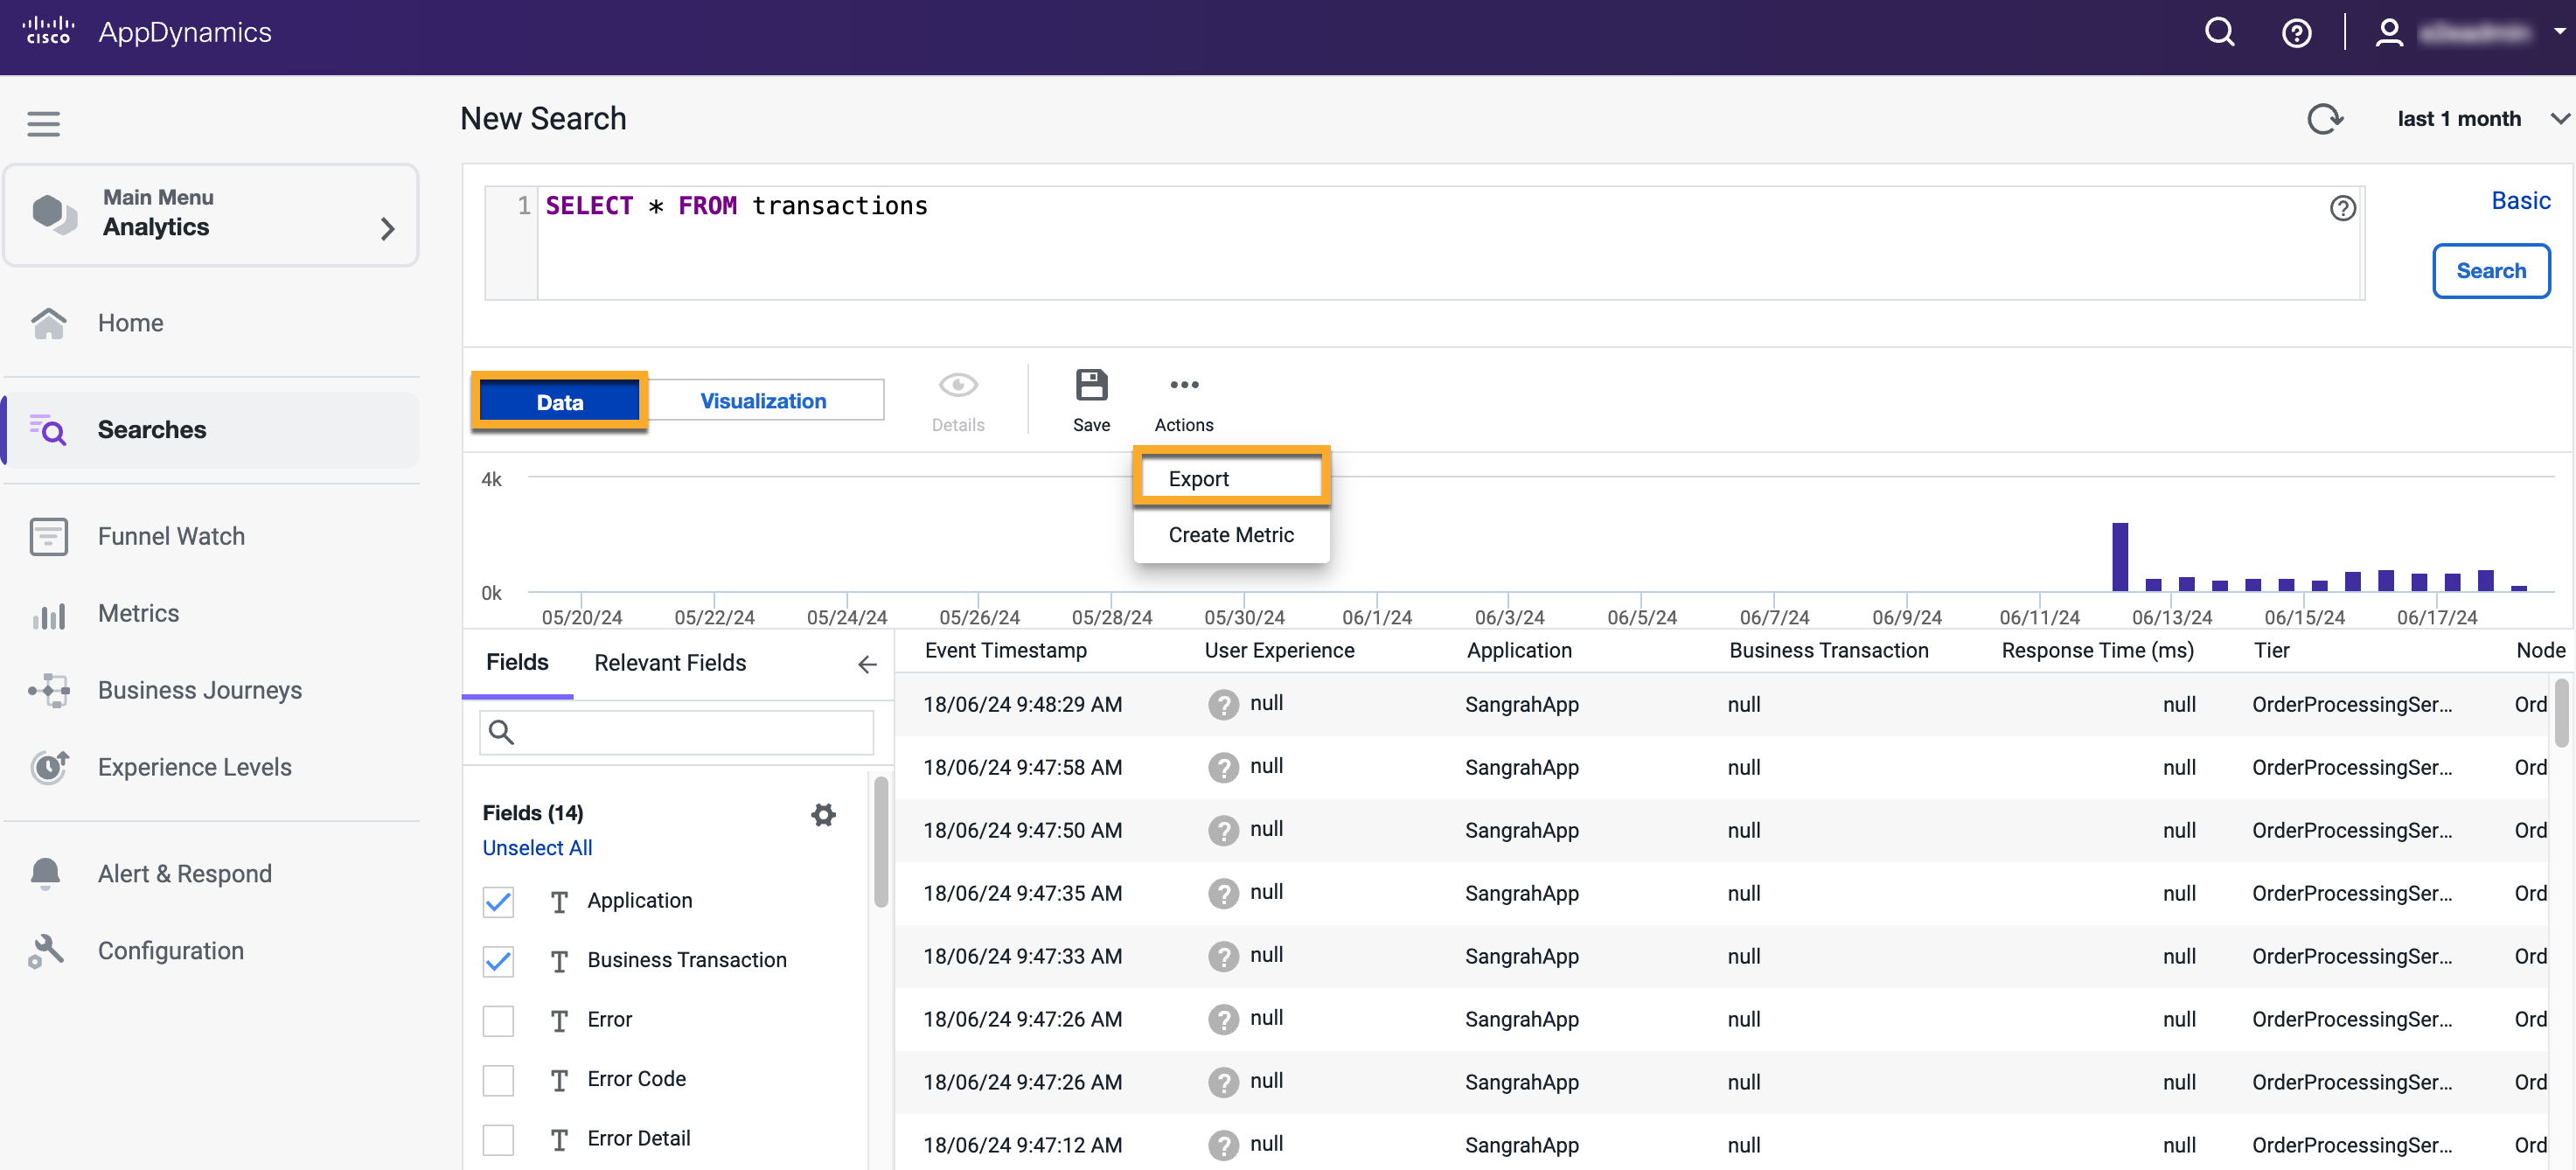Image resolution: width=2576 pixels, height=1170 pixels.
Task: Go to Home in sidebar
Action: [130, 322]
